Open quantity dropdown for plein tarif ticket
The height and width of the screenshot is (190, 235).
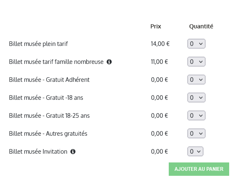[196, 44]
